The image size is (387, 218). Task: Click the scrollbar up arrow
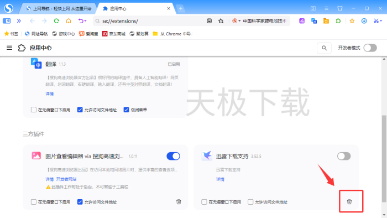tap(384, 59)
